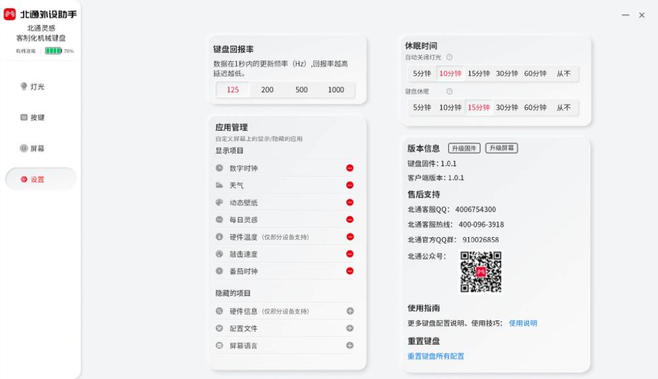
Task: Click the 屏幕语言 row icon
Action: tap(219, 346)
